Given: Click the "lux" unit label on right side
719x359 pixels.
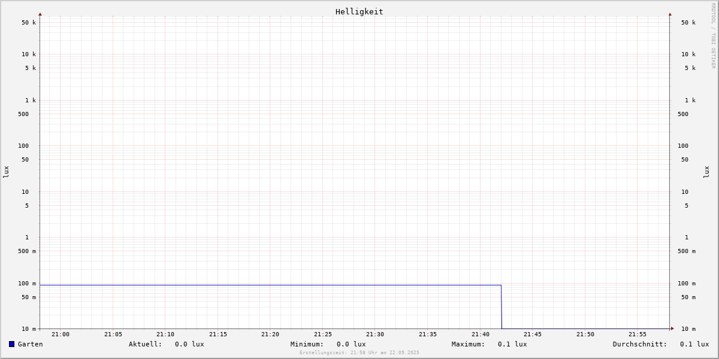Looking at the screenshot, I should coord(707,172).
